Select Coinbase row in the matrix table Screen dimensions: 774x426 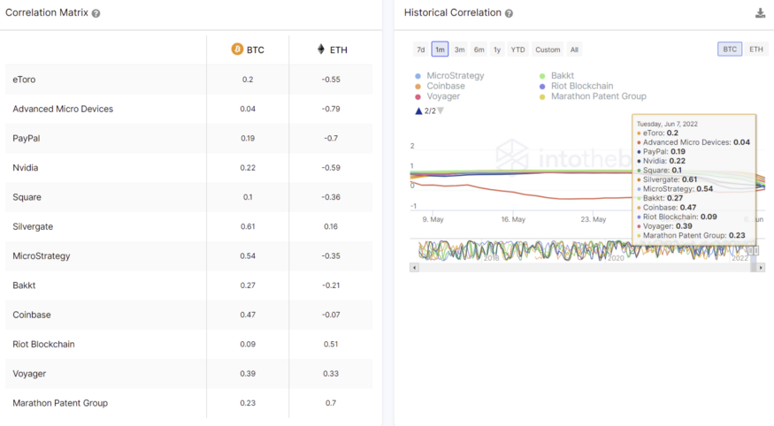[188, 315]
